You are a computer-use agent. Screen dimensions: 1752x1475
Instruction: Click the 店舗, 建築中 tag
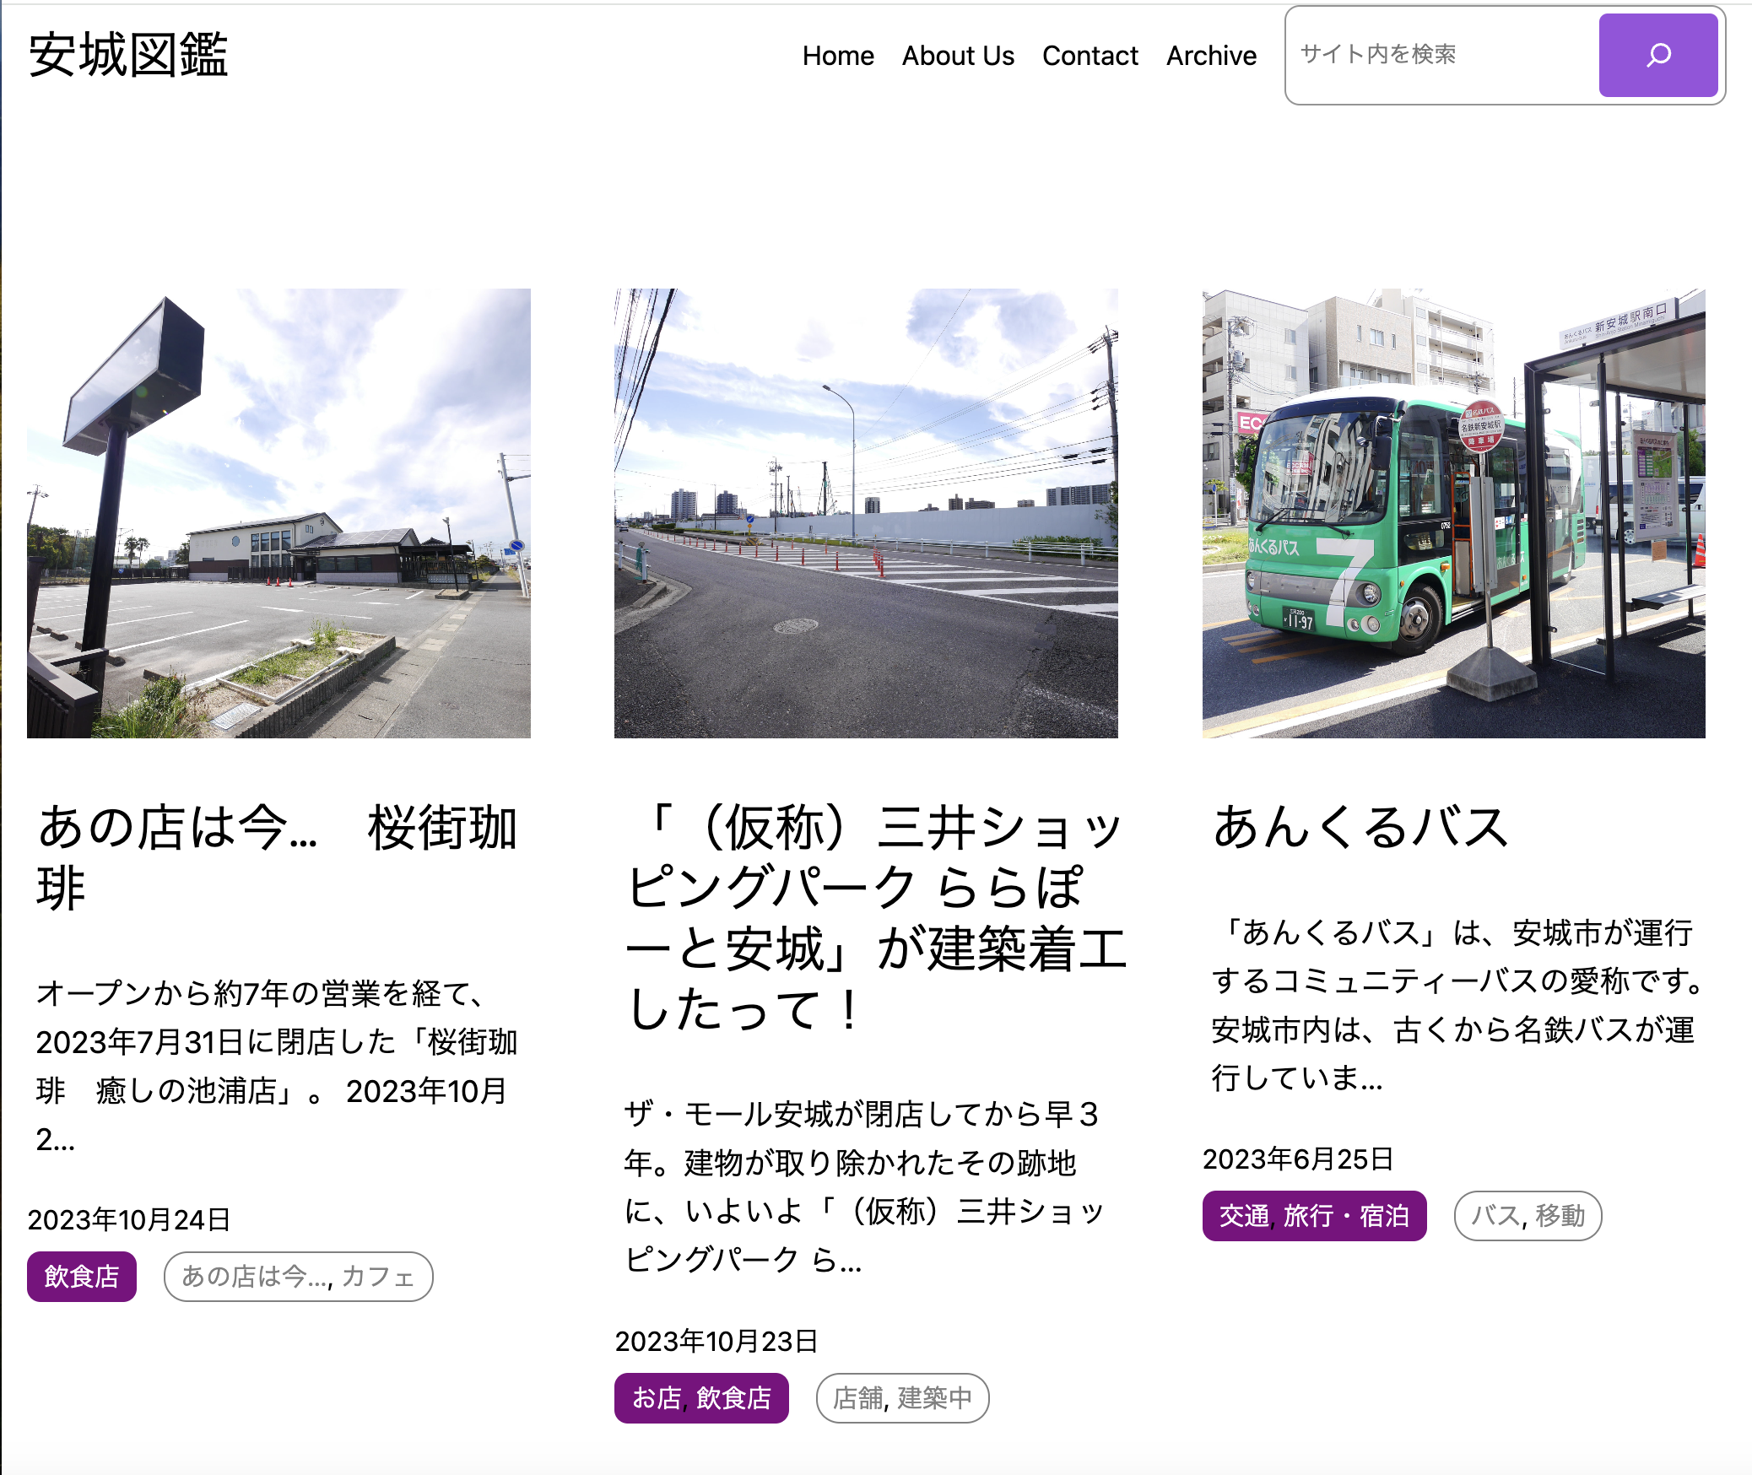coord(901,1397)
